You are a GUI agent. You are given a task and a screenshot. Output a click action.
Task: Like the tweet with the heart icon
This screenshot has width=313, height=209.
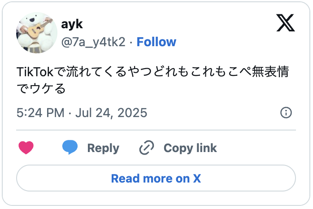[26, 148]
